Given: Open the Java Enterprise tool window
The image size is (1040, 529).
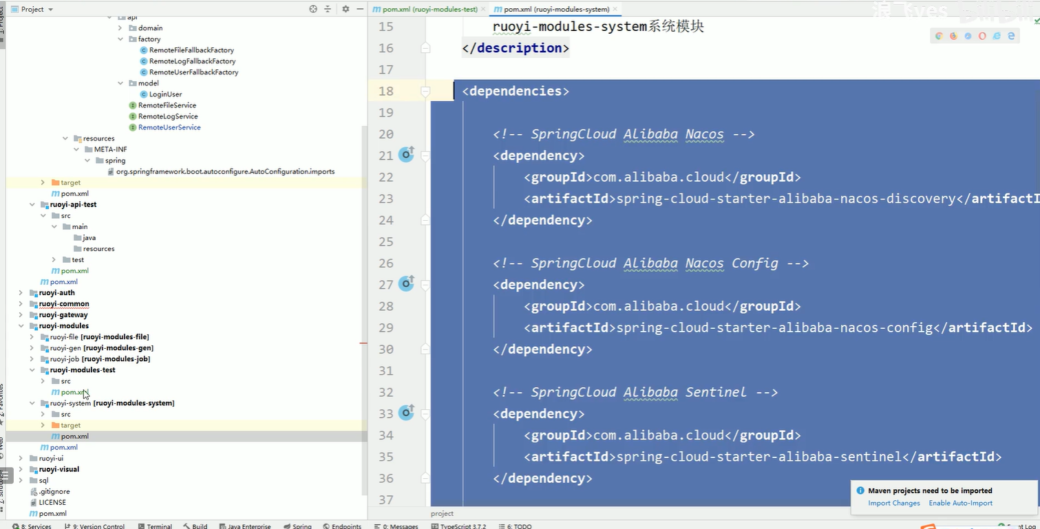Looking at the screenshot, I should (244, 526).
